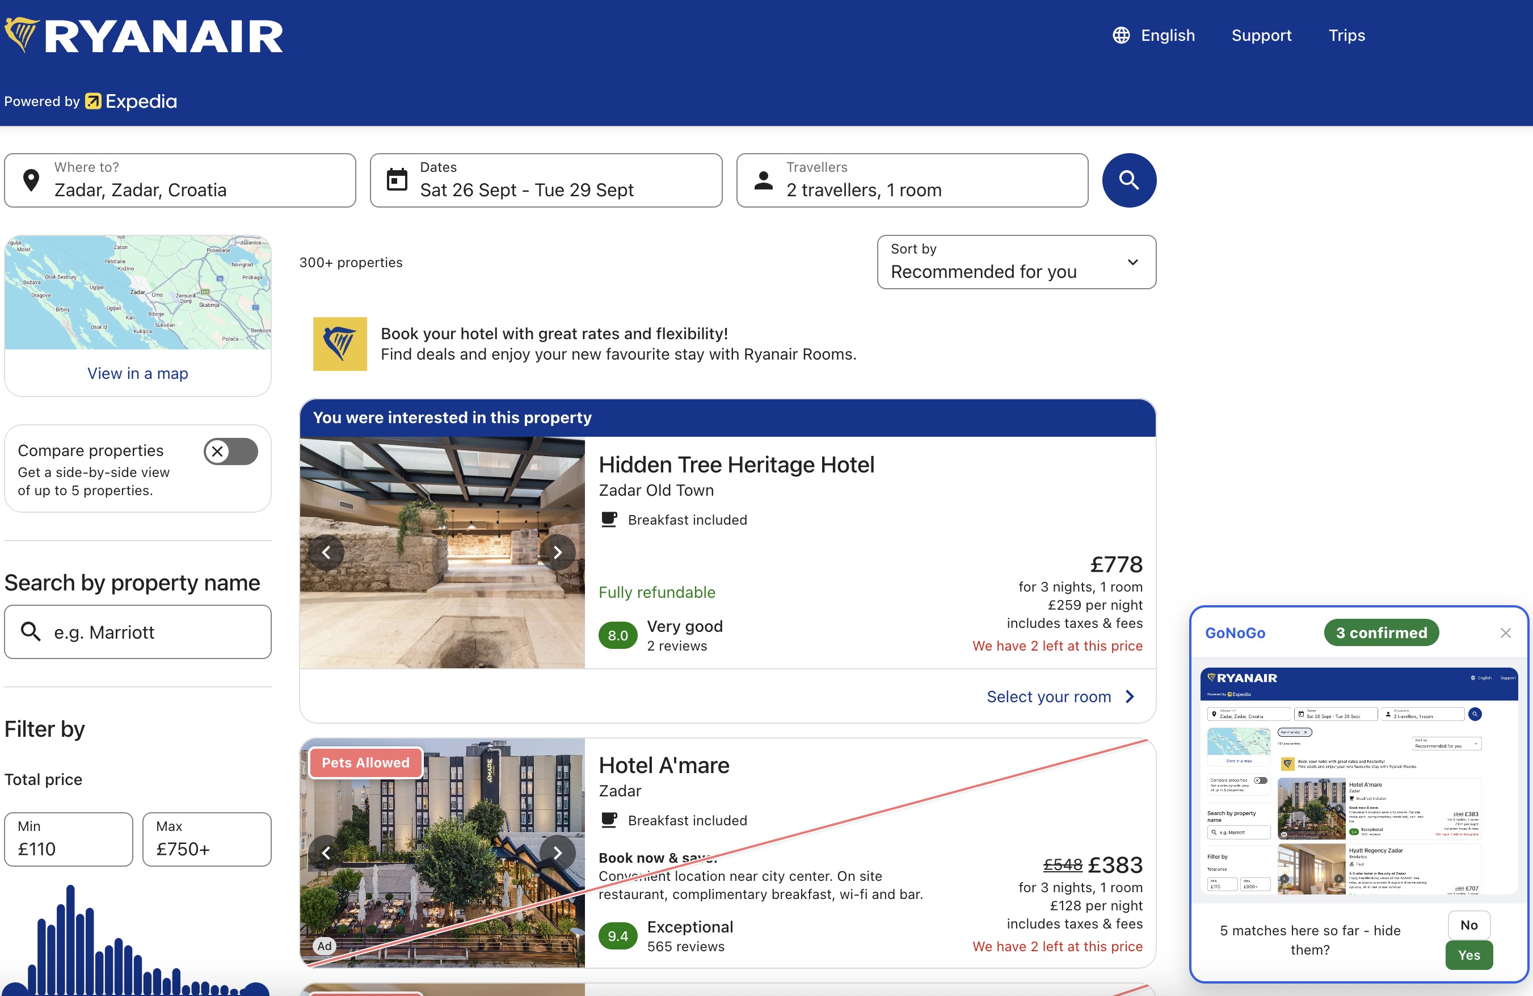
Task: Click Yes in the GoNoGo panel
Action: [1468, 955]
